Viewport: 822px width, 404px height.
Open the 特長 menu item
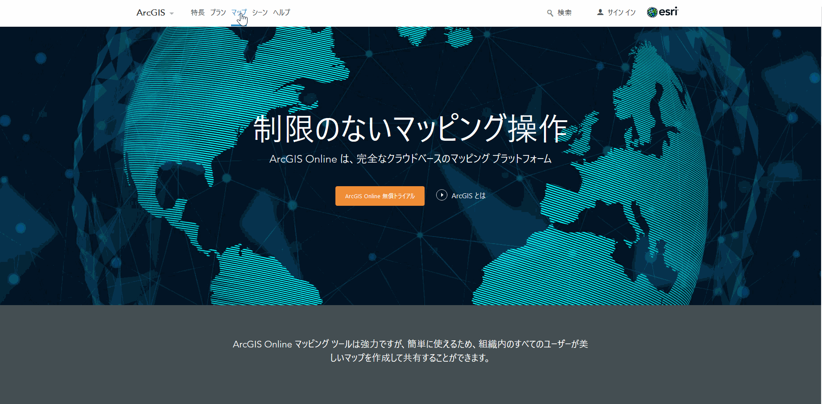[x=198, y=12]
